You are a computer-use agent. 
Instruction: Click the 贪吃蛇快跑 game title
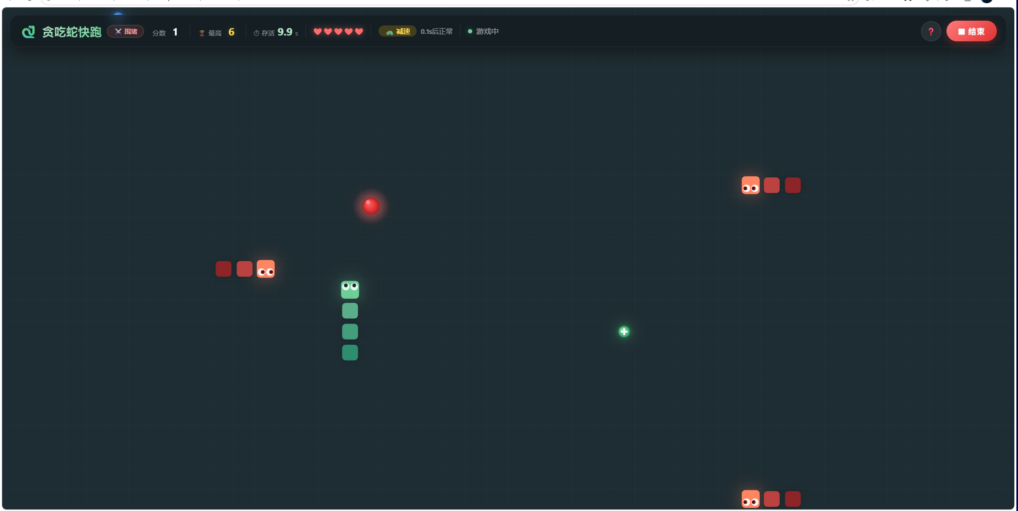click(71, 32)
